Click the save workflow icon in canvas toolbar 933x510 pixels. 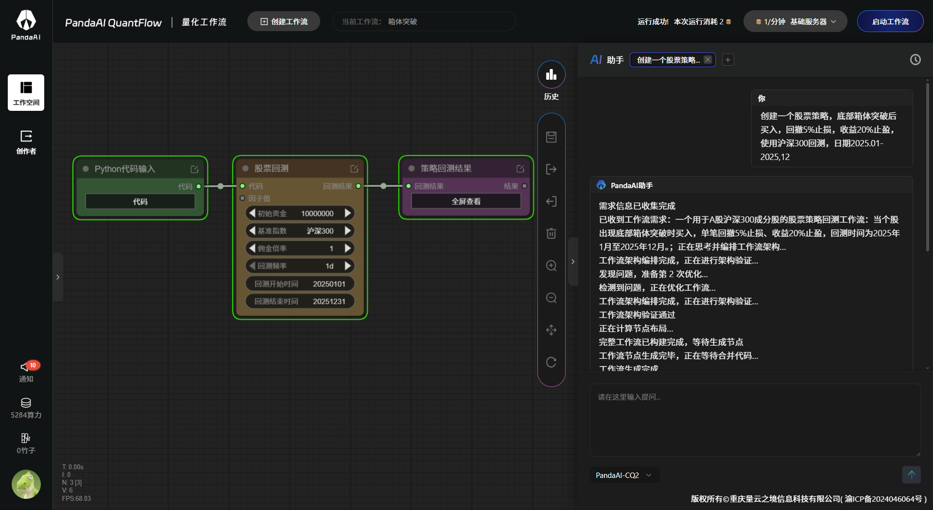[x=551, y=137]
